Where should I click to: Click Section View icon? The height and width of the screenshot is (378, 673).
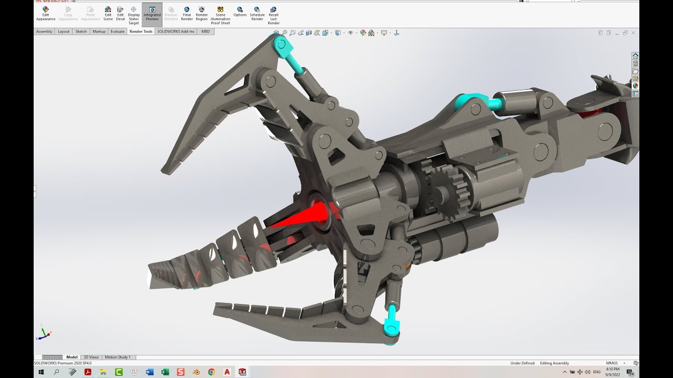309,33
